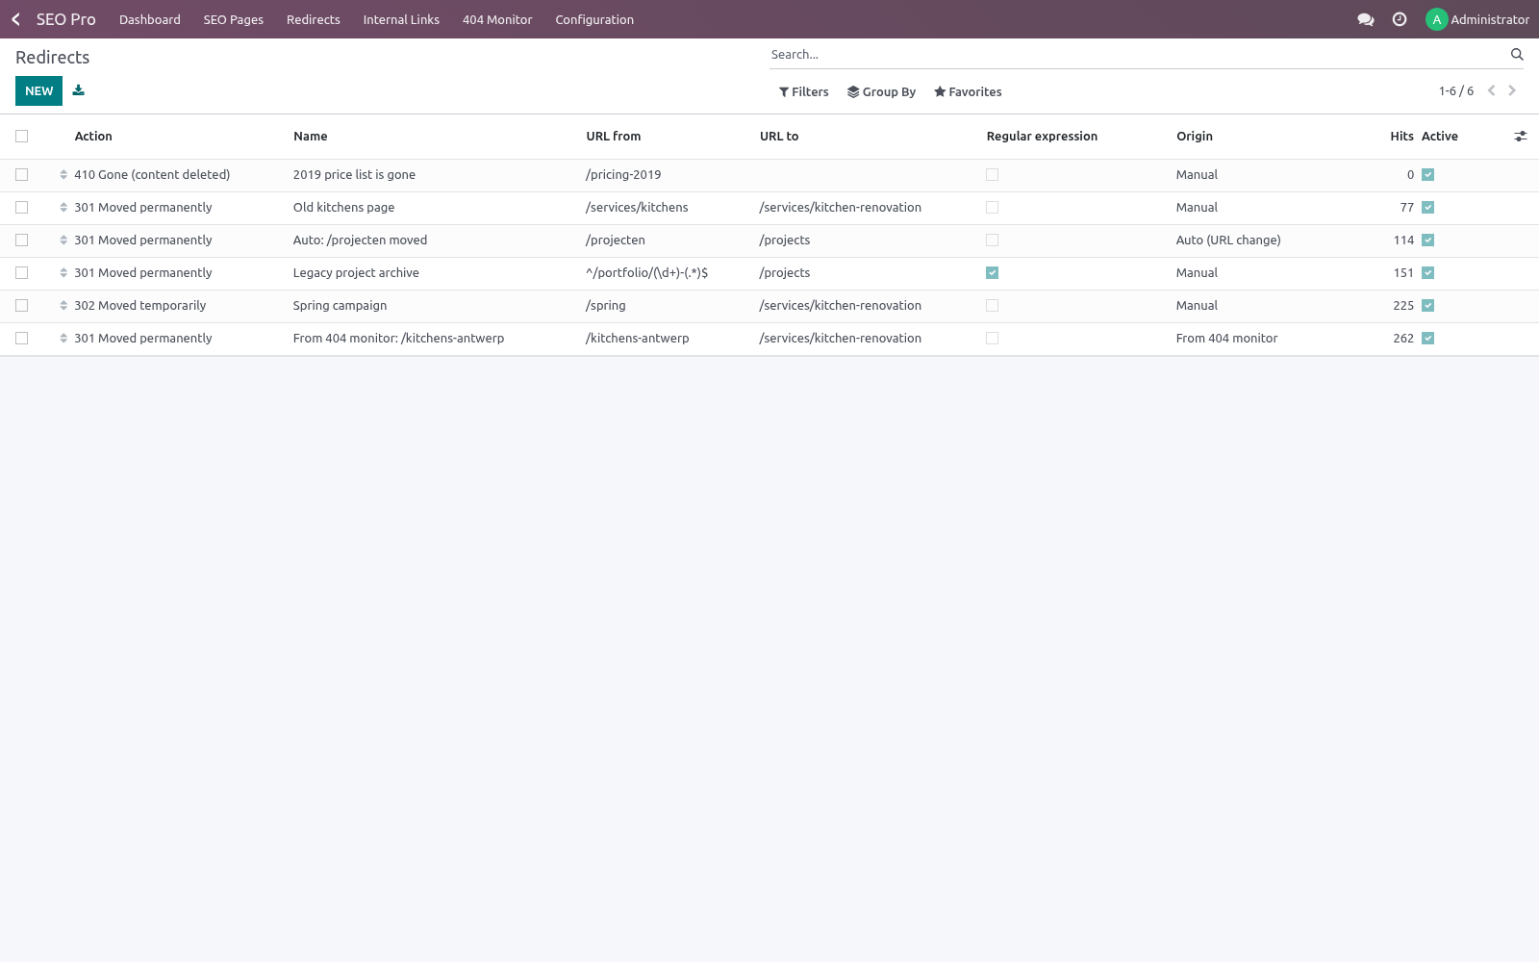This screenshot has width=1539, height=962.
Task: Open the Internal Links menu
Action: pos(401,19)
